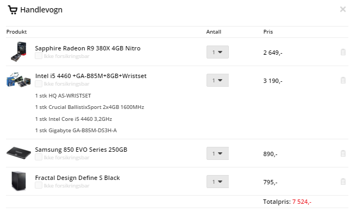
Task: Open quantity dropdown for Sapphire Radeon R9 380X
Action: click(x=217, y=52)
